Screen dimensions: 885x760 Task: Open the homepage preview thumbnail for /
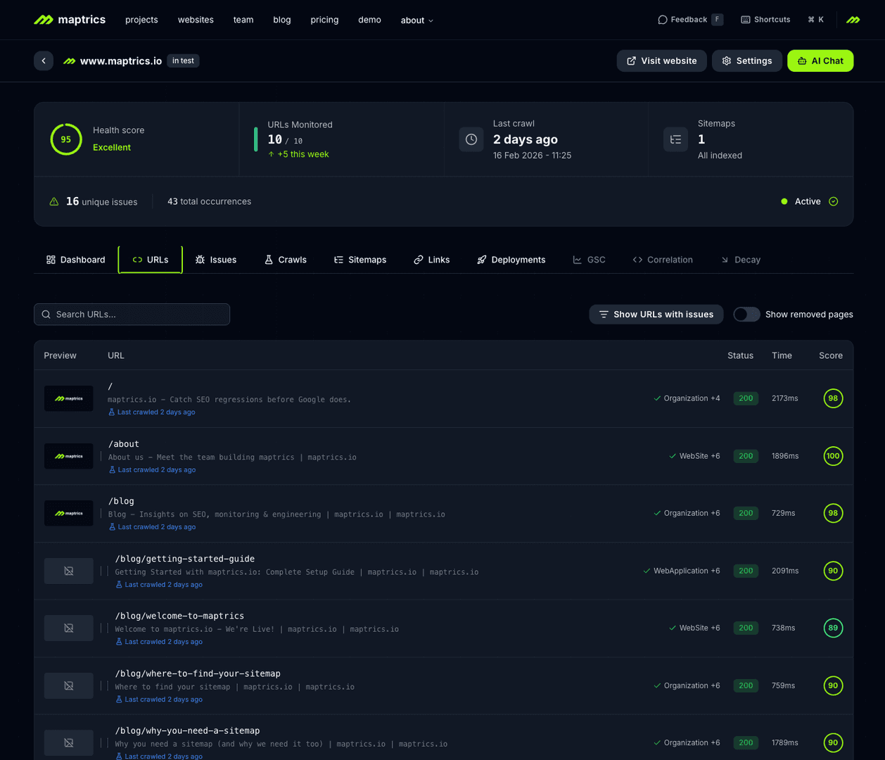coord(69,398)
